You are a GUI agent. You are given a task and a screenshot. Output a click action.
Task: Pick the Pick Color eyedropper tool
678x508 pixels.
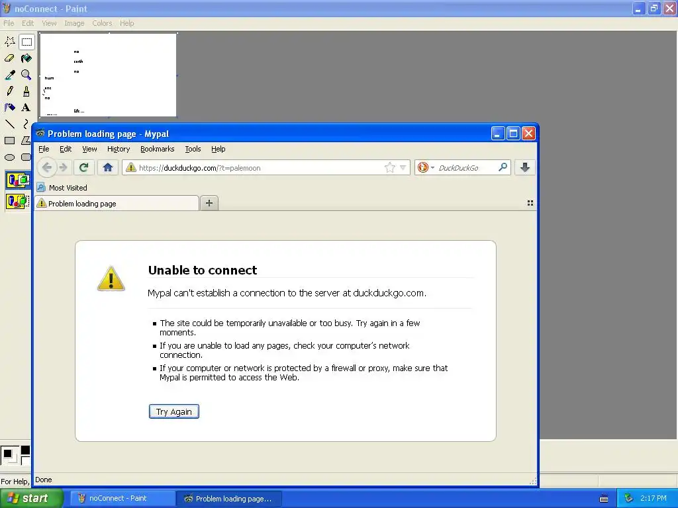(9, 75)
